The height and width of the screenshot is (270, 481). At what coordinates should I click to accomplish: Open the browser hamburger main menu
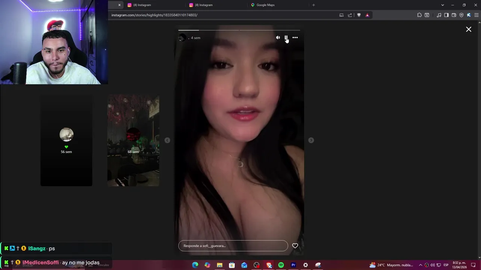click(476, 15)
